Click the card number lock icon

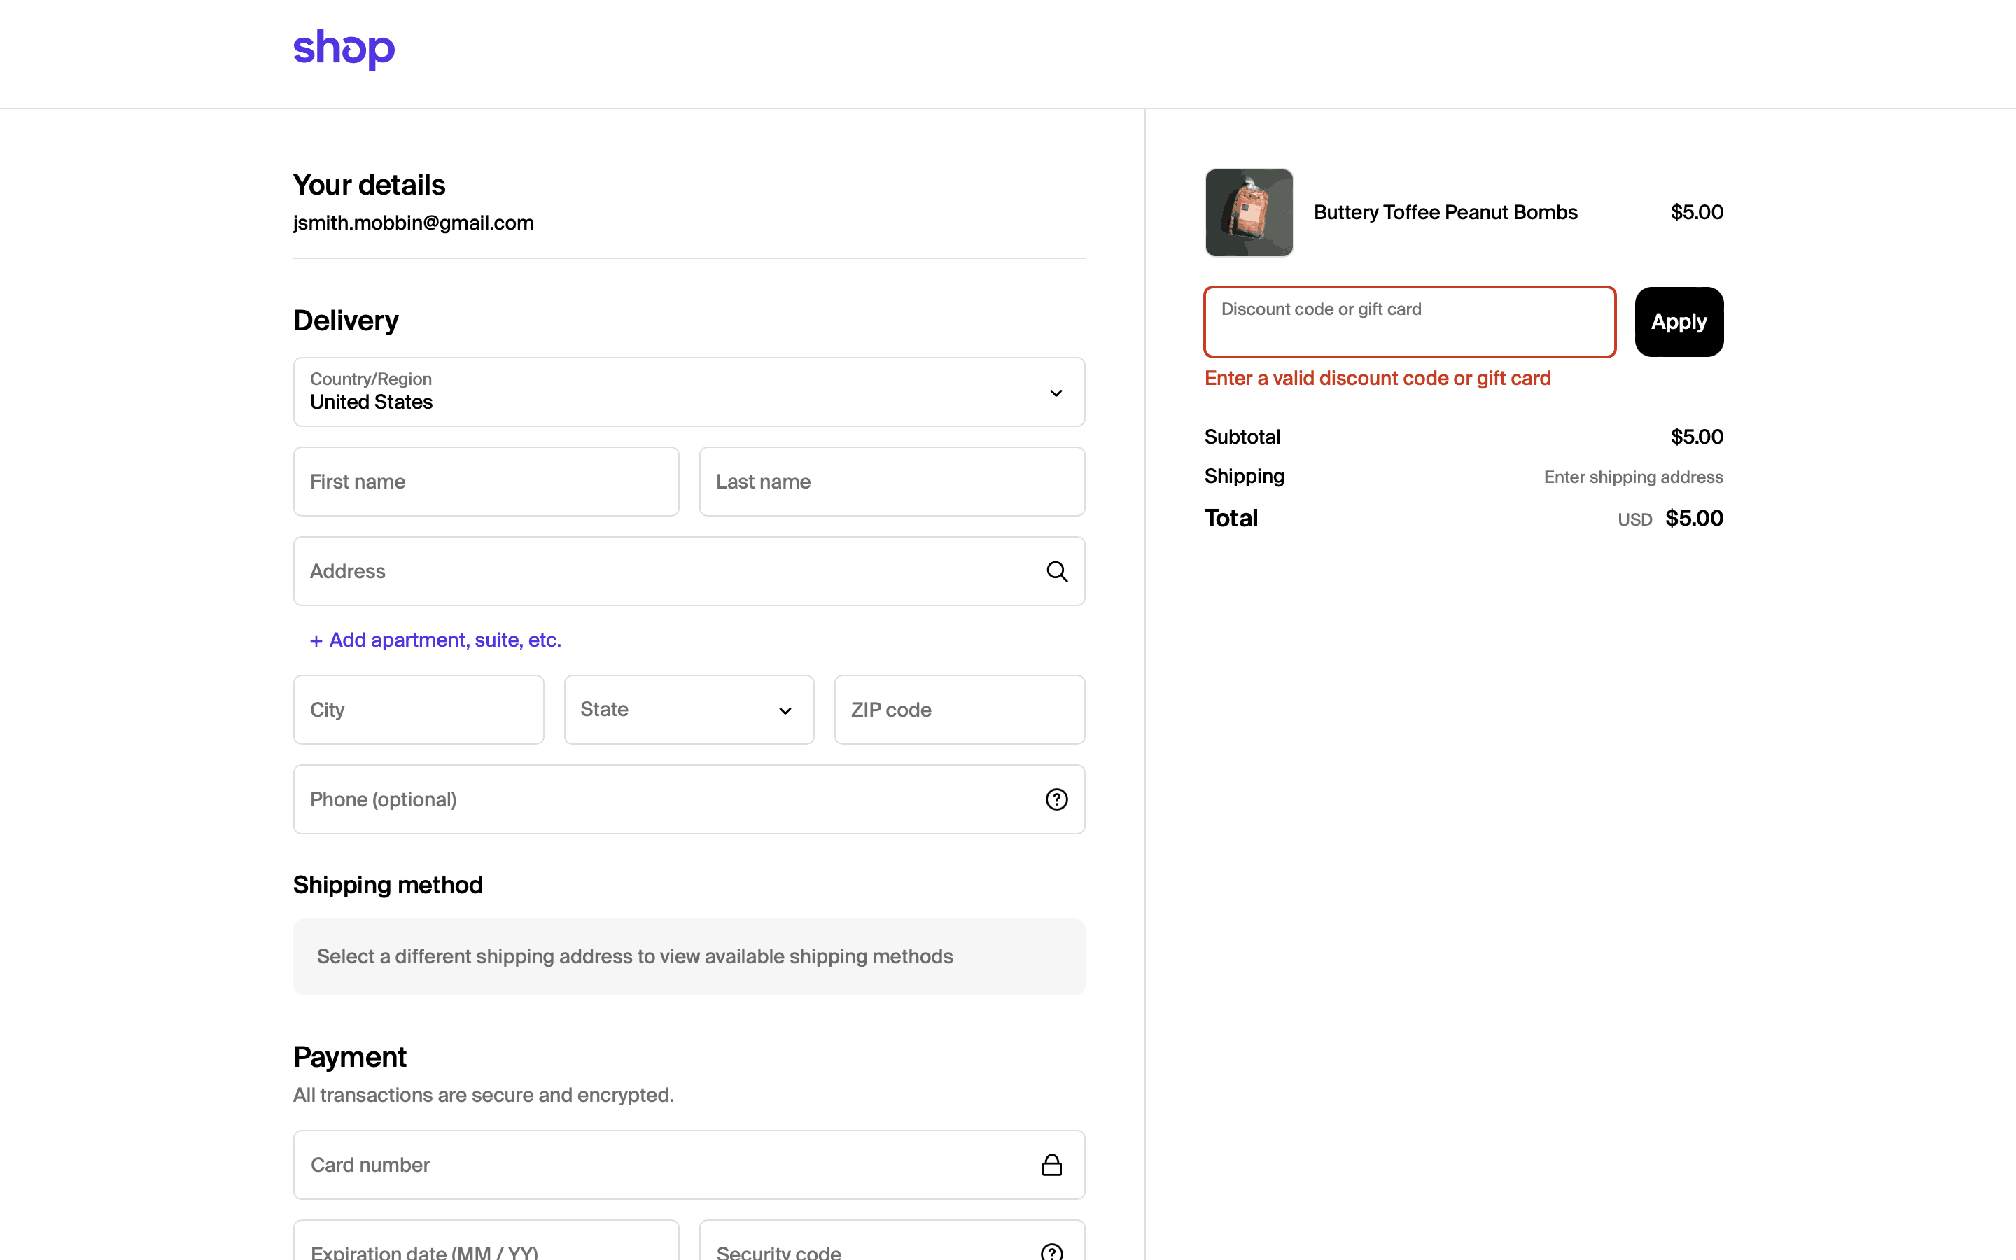[1051, 1165]
